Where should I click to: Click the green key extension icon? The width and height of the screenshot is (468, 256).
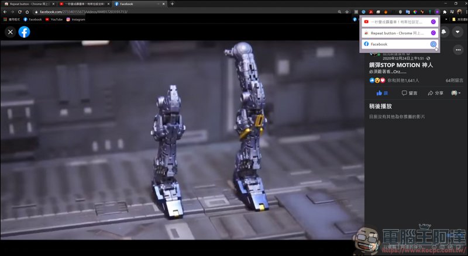[430, 12]
